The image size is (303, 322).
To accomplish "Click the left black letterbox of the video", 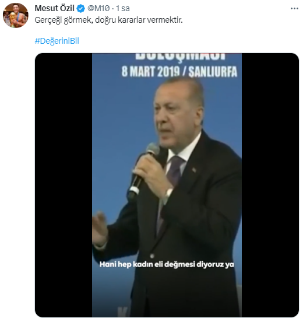I will 64,185.
